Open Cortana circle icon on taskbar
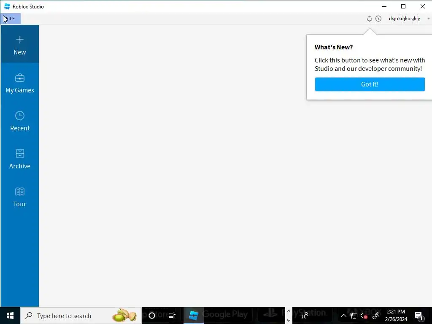 (x=152, y=316)
